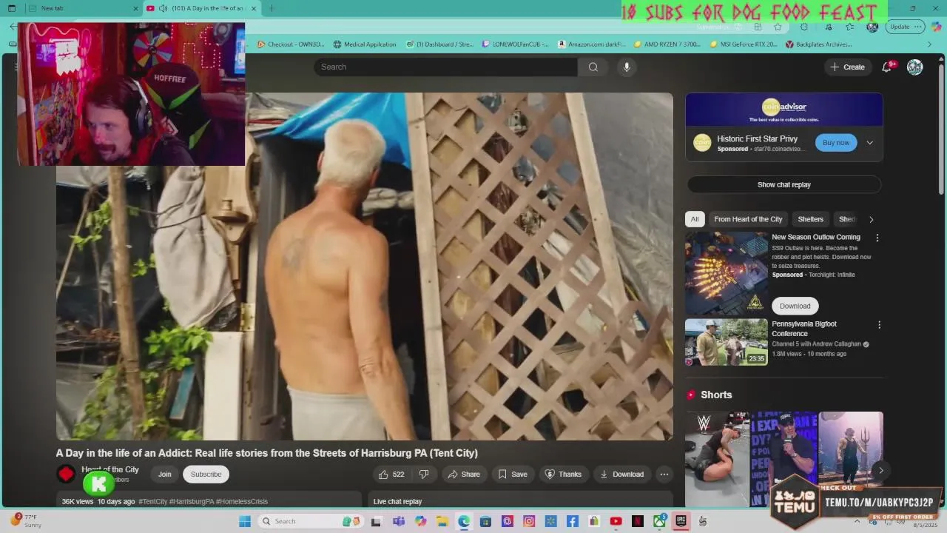947x533 pixels.
Task: Click Buy now on coin ad
Action: tap(836, 143)
